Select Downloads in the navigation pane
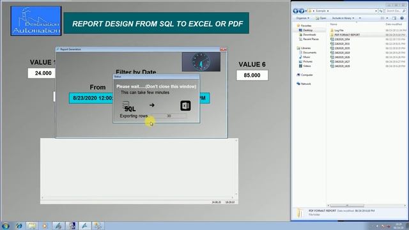The width and height of the screenshot is (409, 230). click(309, 34)
